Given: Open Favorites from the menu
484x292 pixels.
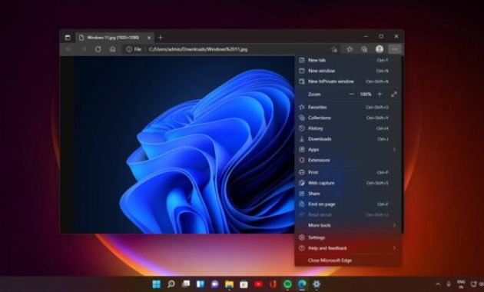Looking at the screenshot, I should [348, 107].
